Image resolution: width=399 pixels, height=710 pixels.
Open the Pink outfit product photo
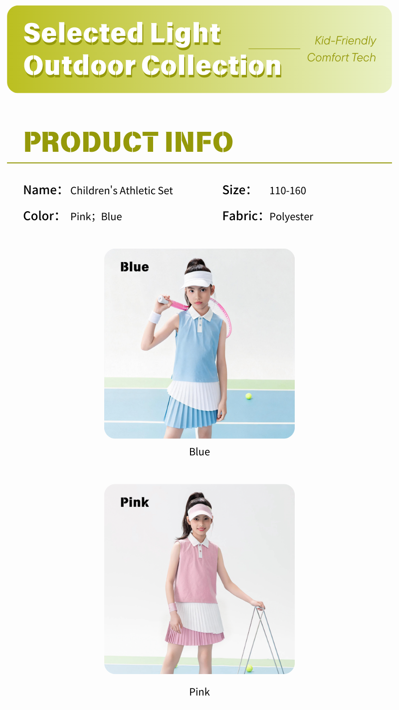pyautogui.click(x=199, y=579)
